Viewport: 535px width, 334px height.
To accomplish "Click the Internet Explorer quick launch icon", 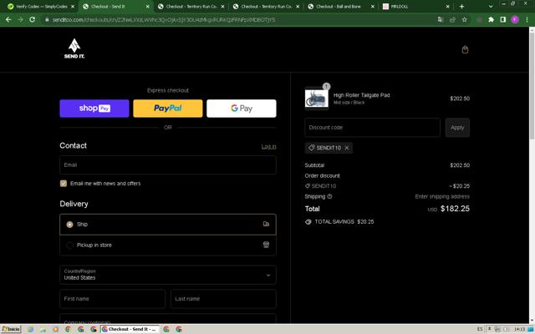I will (x=31, y=329).
